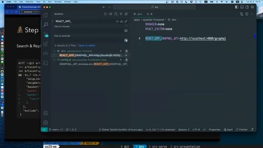Click Ln 4, Col 11 status item

coord(160,129)
